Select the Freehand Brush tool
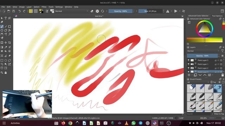 (x=2, y=27)
